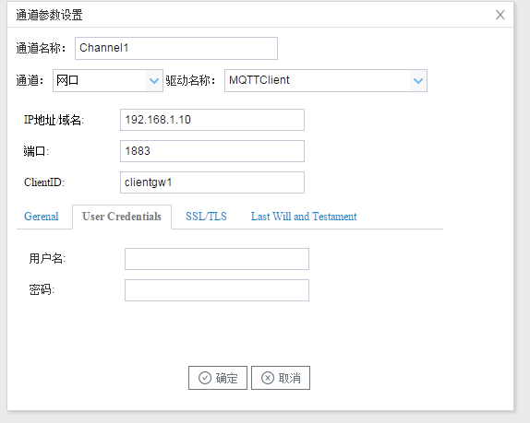Select the User Credentials tab
This screenshot has width=530, height=423.
(x=122, y=217)
